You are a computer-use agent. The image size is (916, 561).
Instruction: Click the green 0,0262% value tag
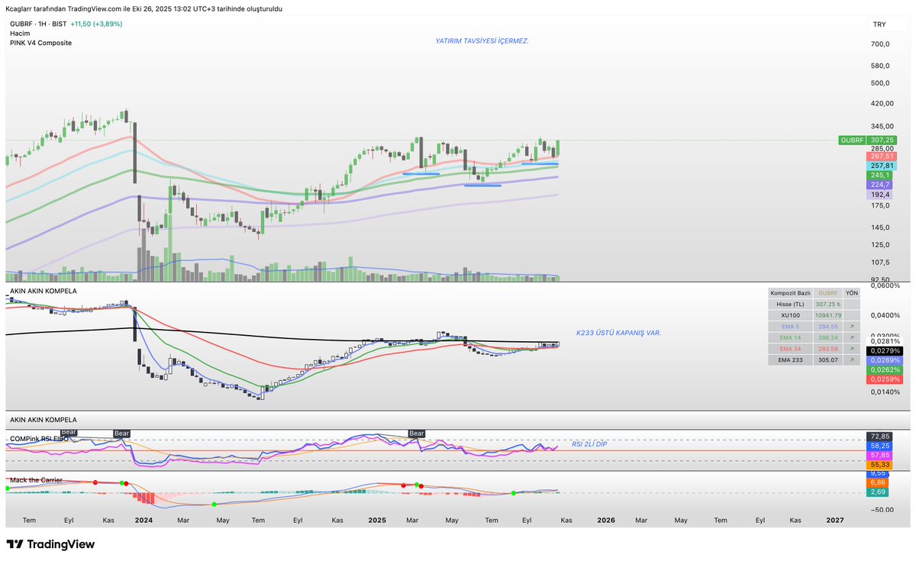[885, 369]
